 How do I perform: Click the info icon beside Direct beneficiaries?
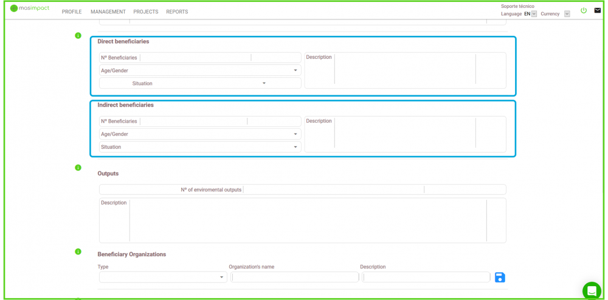click(x=78, y=35)
